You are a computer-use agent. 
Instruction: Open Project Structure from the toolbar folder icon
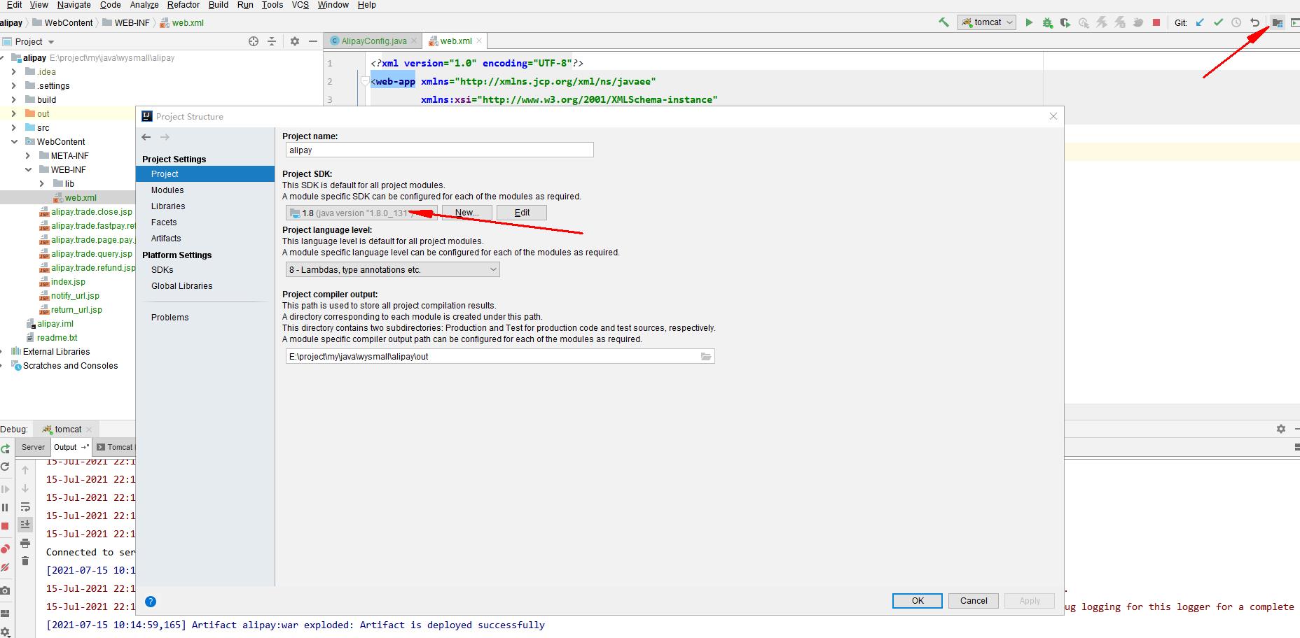coord(1277,22)
